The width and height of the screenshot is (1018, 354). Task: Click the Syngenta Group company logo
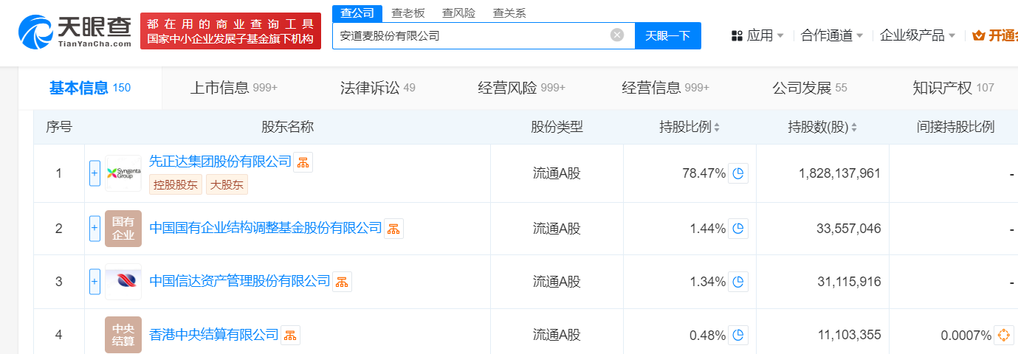123,173
